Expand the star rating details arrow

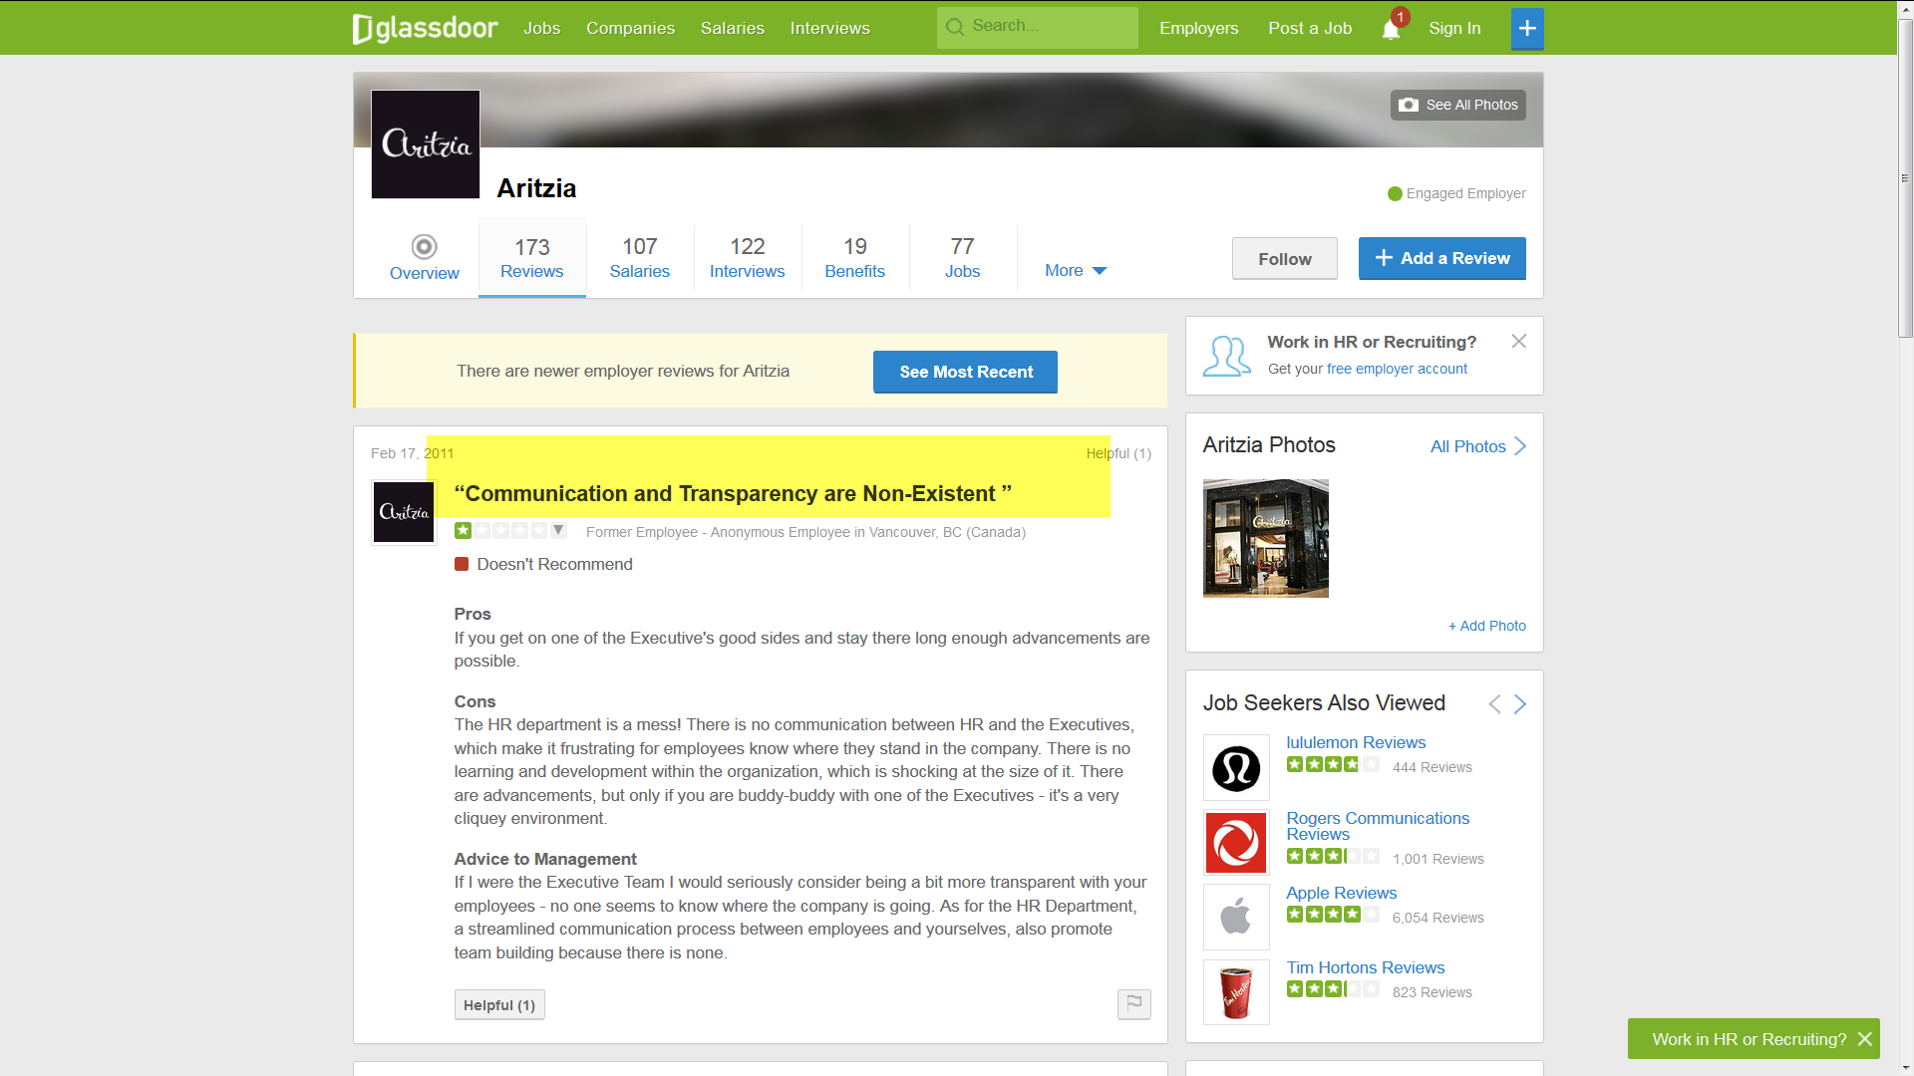[x=558, y=530]
